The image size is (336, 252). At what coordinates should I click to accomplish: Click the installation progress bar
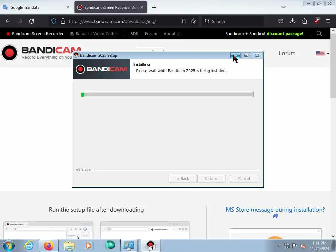pos(167,94)
